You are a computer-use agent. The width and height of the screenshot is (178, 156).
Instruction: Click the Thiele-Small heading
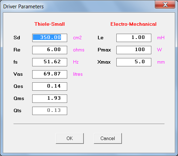click(50, 24)
